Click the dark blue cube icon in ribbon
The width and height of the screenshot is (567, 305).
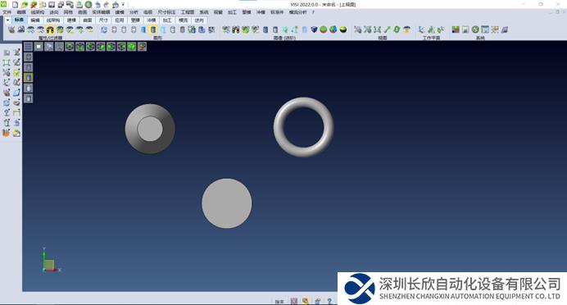(314, 30)
